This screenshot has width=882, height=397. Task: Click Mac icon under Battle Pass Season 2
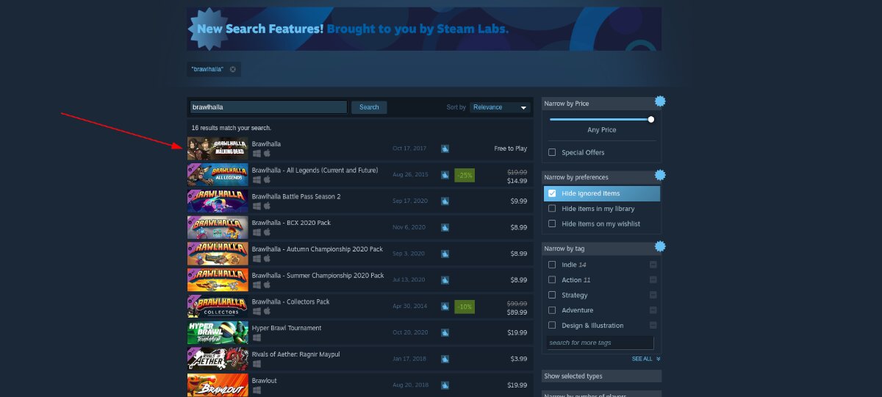coord(267,207)
